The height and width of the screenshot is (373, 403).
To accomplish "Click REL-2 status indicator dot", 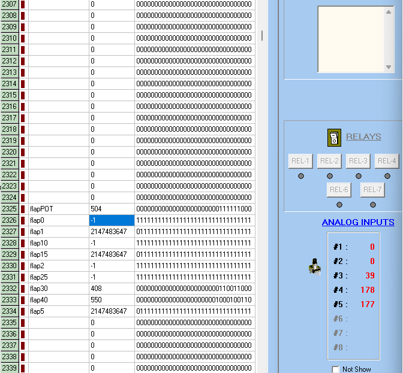I will tap(329, 176).
